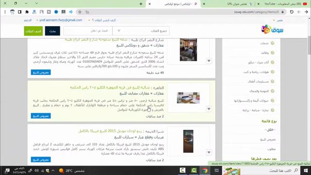311x175 pixels.
Task: Click the Souq site logo
Action: pos(272,30)
